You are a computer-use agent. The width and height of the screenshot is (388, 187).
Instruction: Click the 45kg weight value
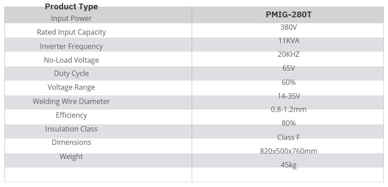pos(288,165)
